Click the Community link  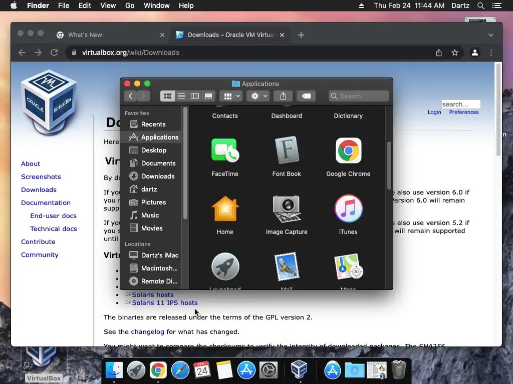click(x=40, y=254)
